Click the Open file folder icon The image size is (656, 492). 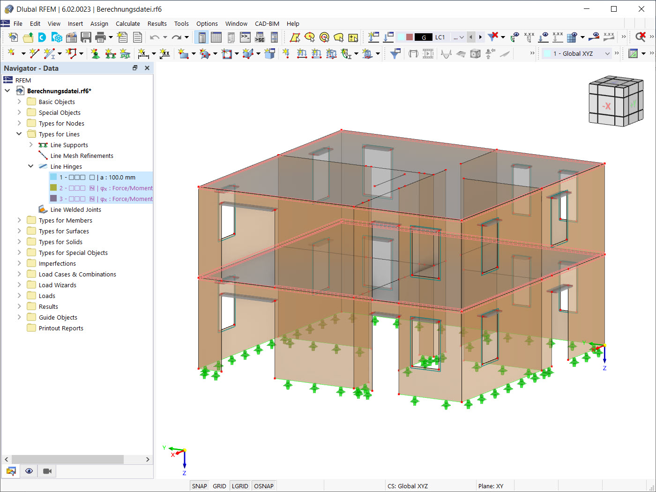pos(28,37)
